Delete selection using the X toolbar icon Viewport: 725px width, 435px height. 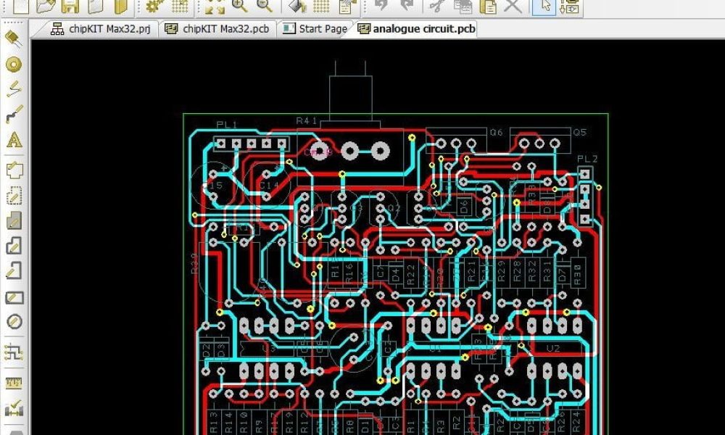[511, 7]
